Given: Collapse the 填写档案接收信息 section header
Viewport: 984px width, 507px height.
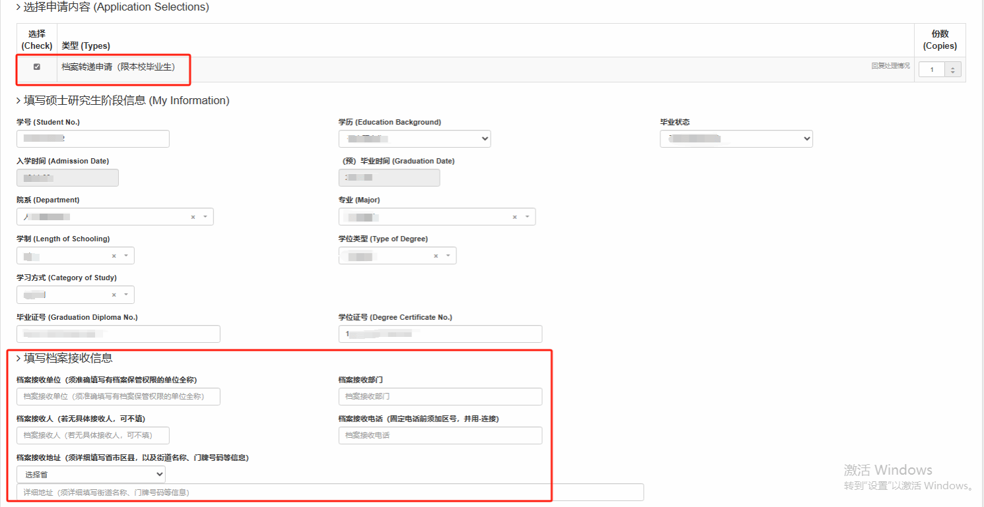Looking at the screenshot, I should coord(65,358).
